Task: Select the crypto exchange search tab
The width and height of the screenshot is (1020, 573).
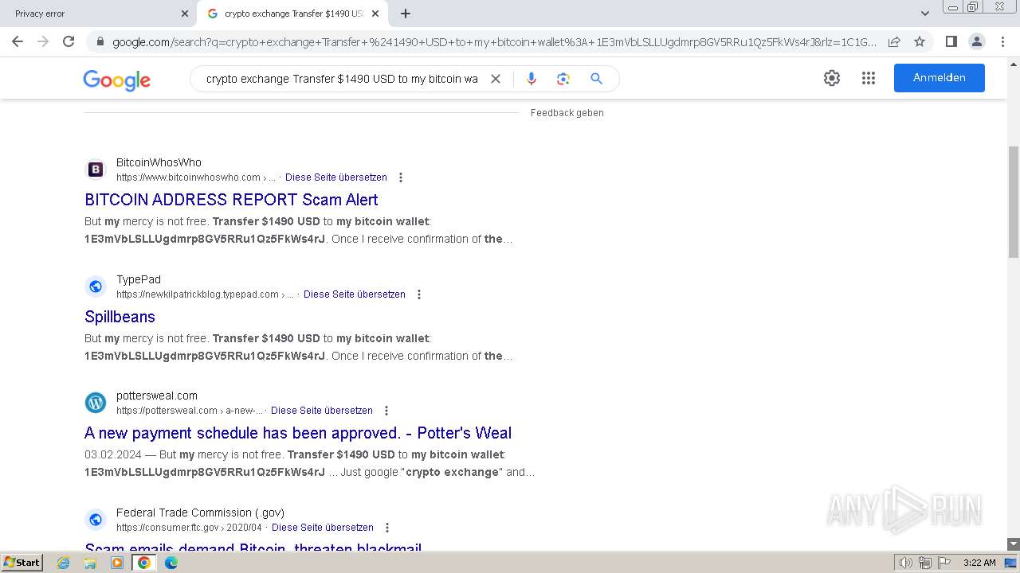Action: [292, 14]
